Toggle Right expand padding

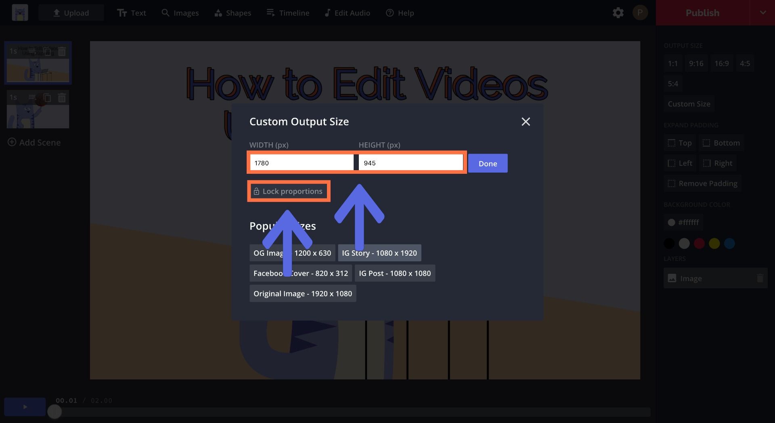click(718, 163)
